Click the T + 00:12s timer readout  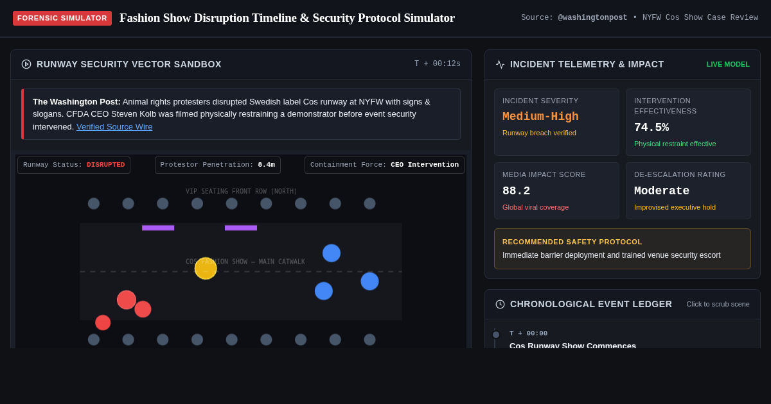(438, 64)
